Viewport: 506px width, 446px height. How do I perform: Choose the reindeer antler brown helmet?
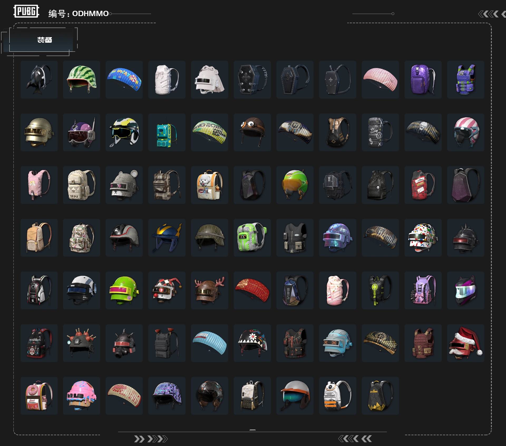(210, 290)
